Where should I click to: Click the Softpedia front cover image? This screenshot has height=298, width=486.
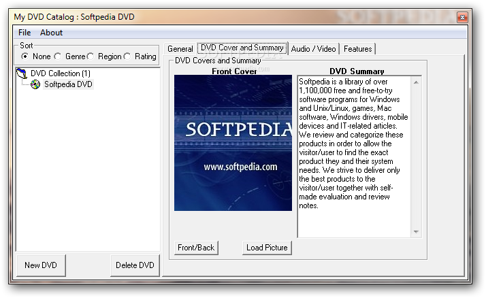[233, 143]
